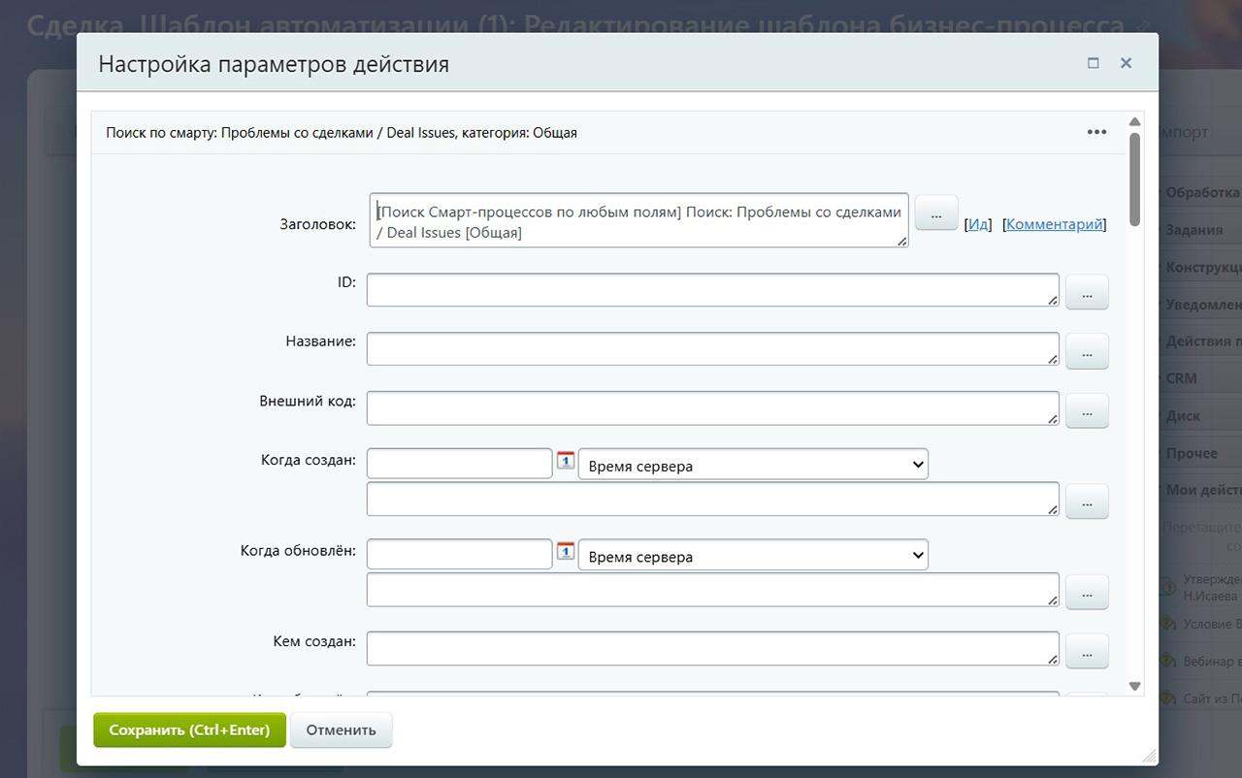Viewport: 1242px width, 778px height.
Task: Click the Когда создан date input
Action: (x=460, y=464)
